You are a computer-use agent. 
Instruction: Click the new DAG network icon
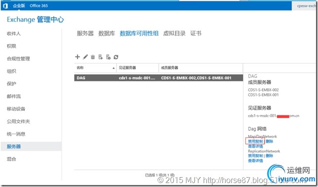(108, 57)
